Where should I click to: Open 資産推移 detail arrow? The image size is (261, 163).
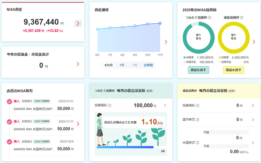click(x=166, y=42)
